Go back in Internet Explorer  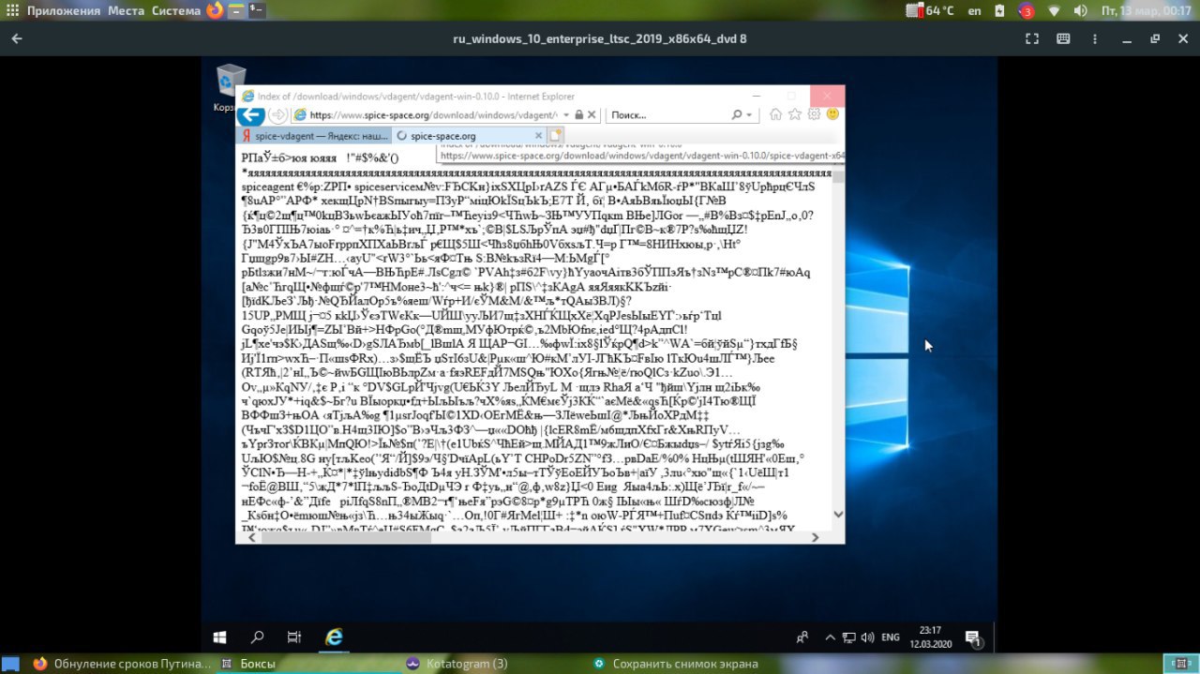(250, 114)
